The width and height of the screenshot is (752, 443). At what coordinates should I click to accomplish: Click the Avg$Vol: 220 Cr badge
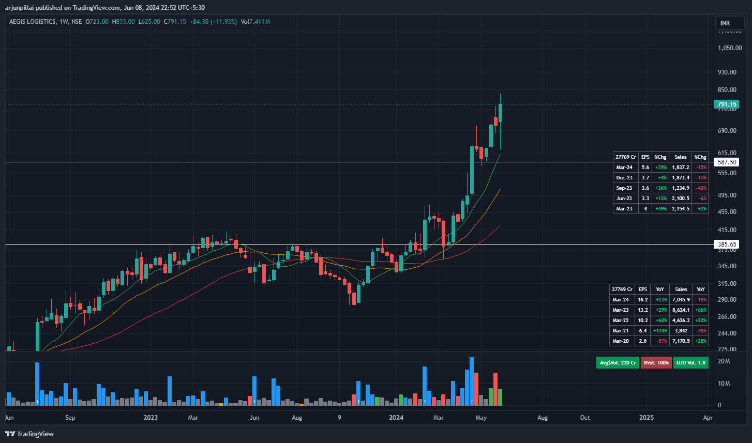(618, 363)
